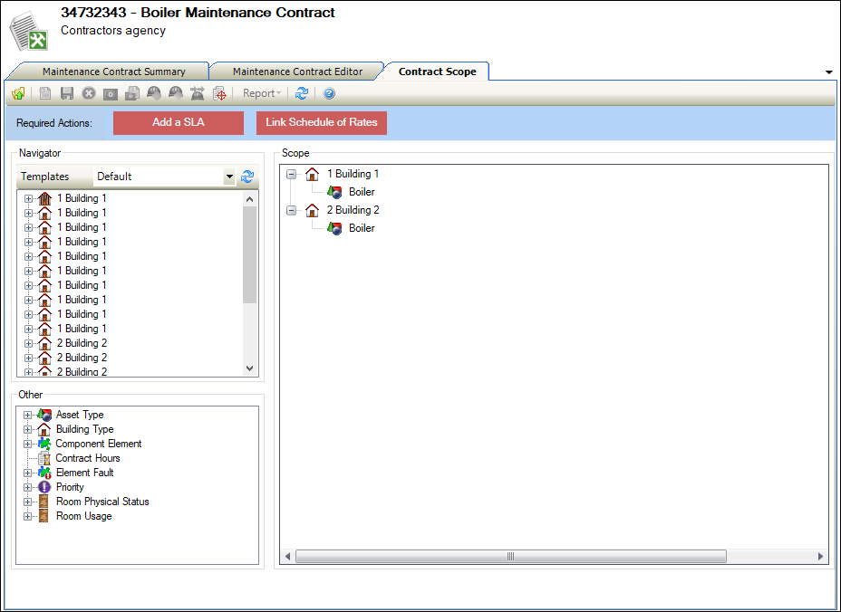Click the Add a SLA button

[179, 122]
